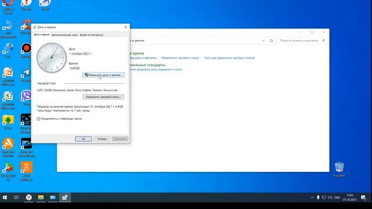372x209 pixels.
Task: Click the microphone icon in the system tray
Action: pyautogui.click(x=318, y=197)
